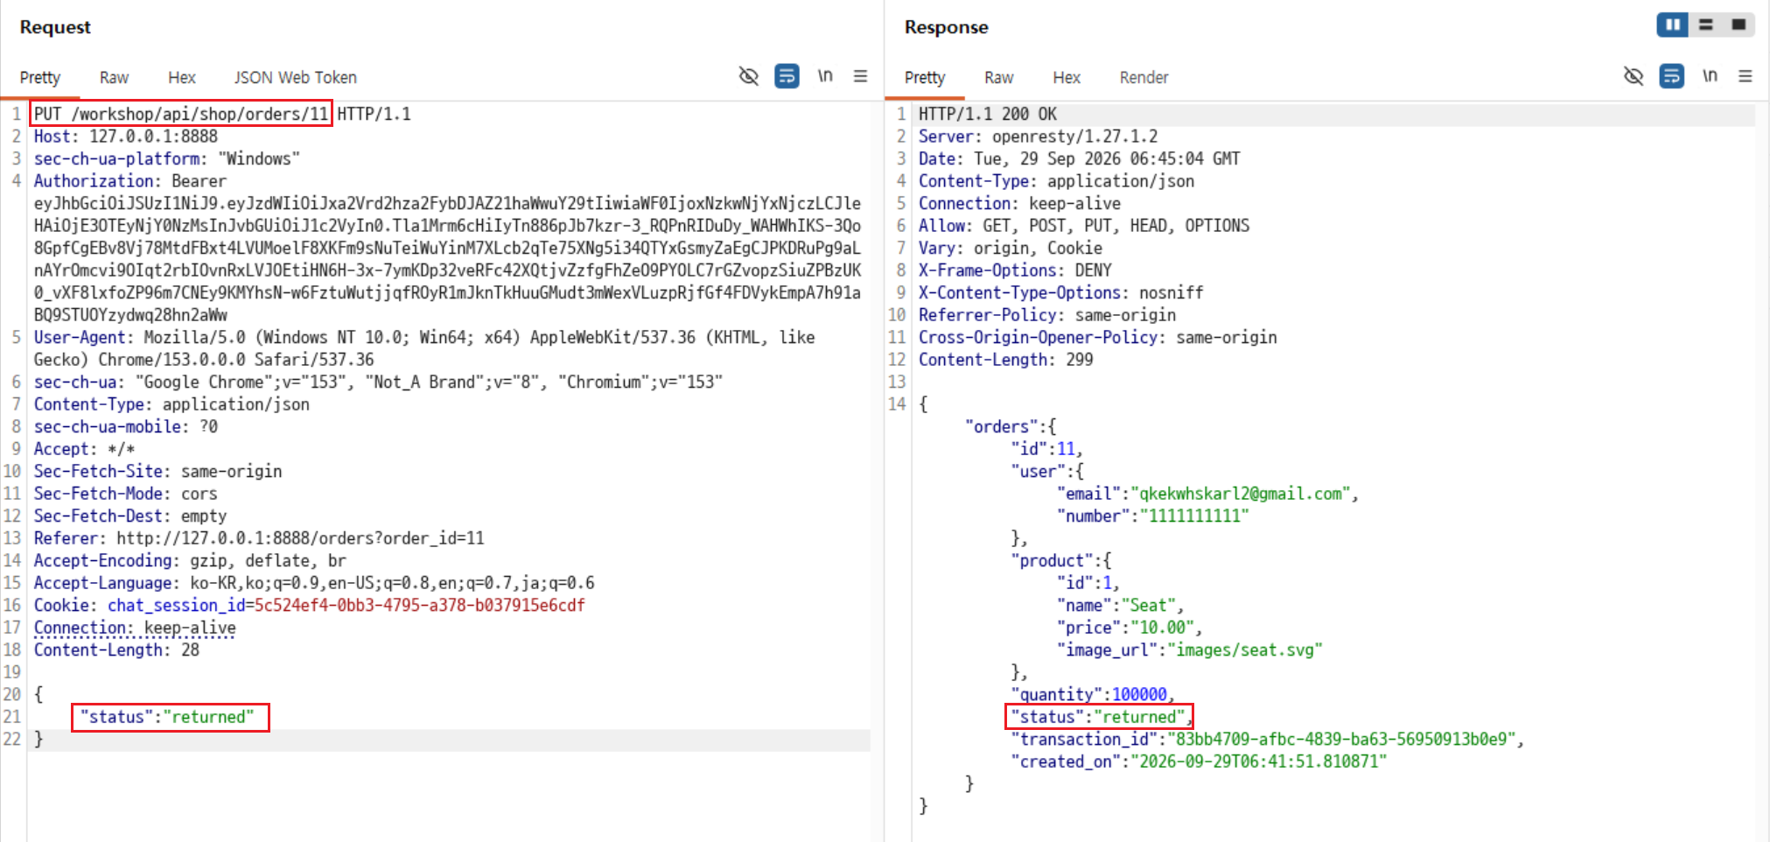This screenshot has height=842, width=1770.
Task: Click the "quantity":100000 response line
Action: pyautogui.click(x=1092, y=695)
